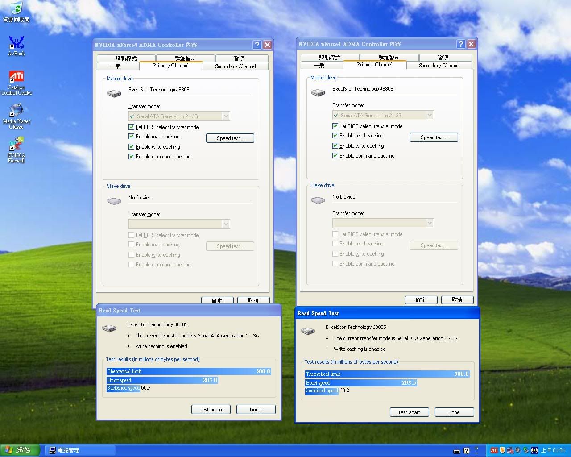Viewport: 571px width, 457px height.
Task: Open the Start menu
Action: click(20, 450)
